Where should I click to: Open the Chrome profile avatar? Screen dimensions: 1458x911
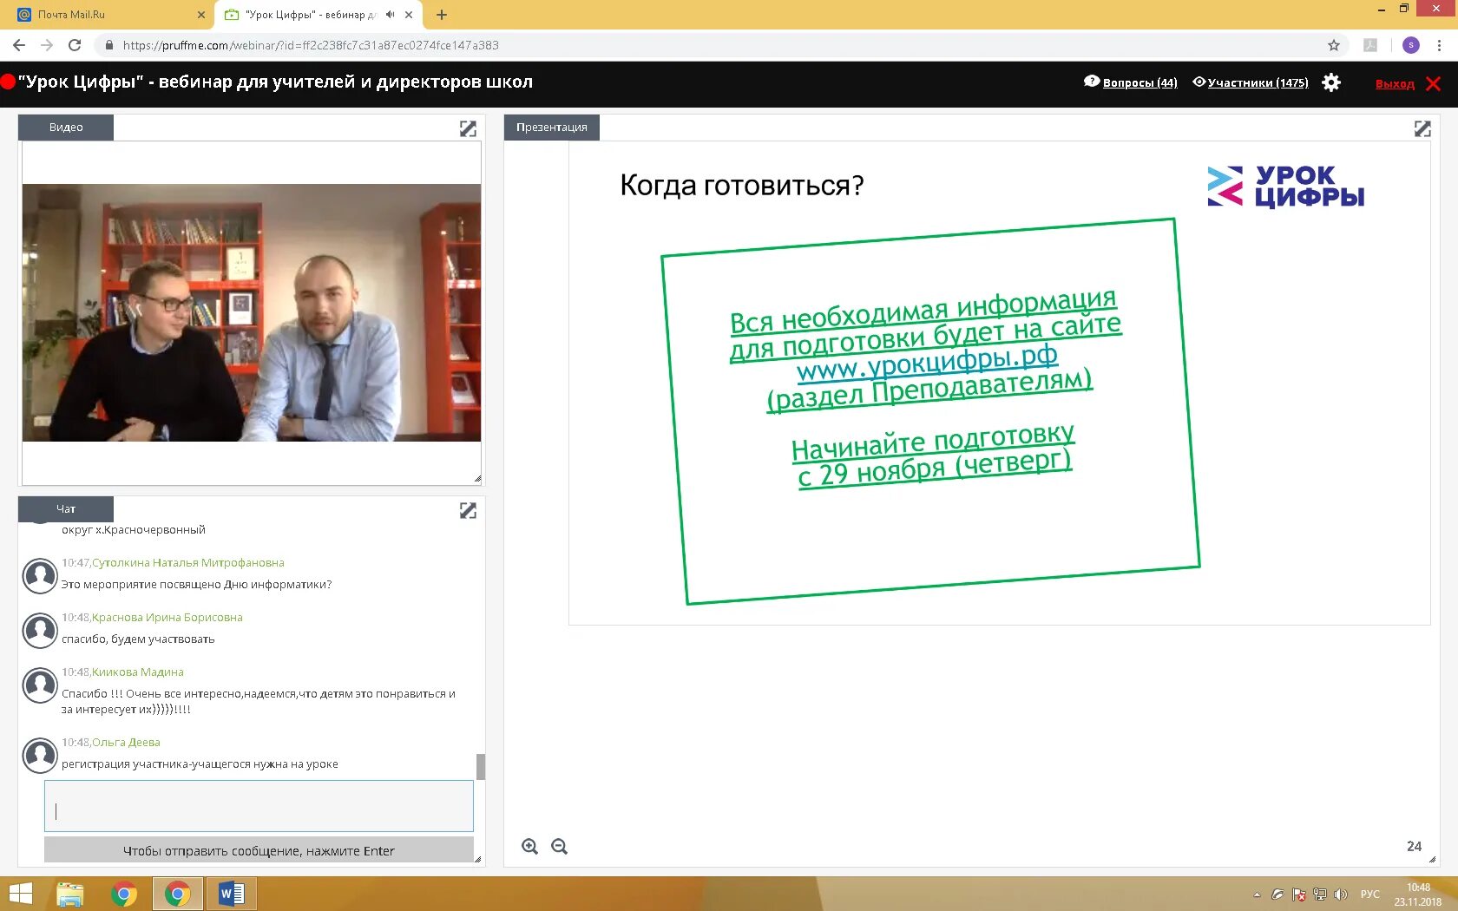point(1411,45)
